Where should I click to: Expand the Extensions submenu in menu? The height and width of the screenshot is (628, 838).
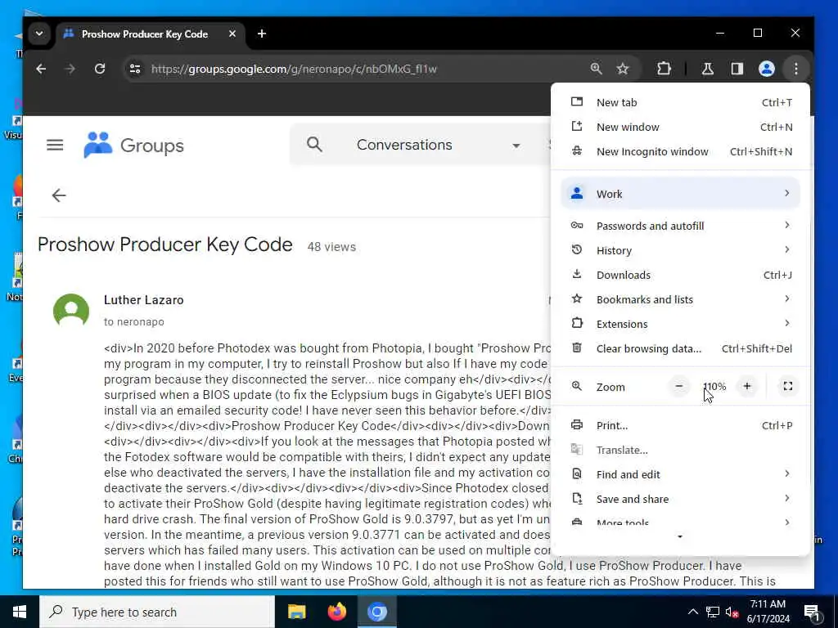coord(680,324)
